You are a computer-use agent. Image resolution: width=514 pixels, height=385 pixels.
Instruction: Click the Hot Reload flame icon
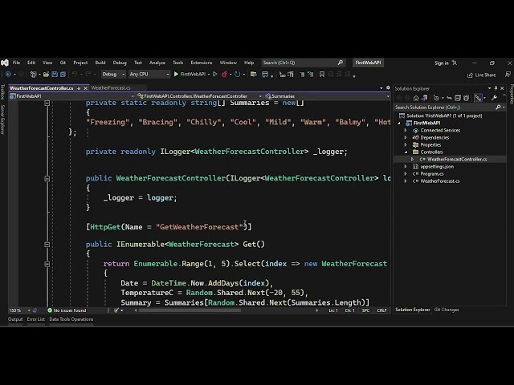[x=224, y=75]
